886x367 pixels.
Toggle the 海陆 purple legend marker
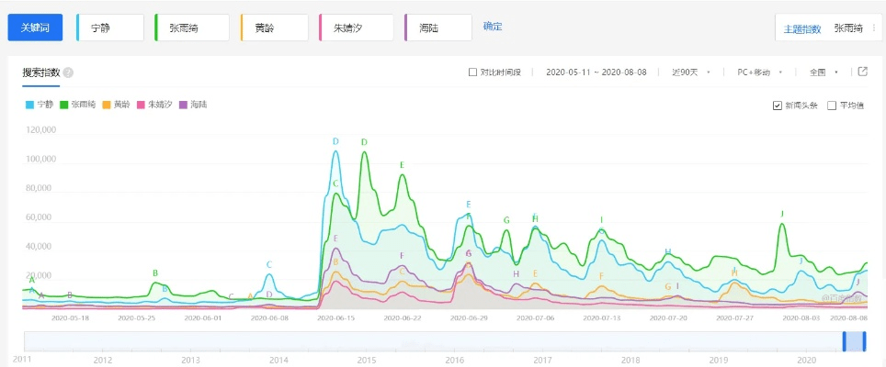pyautogui.click(x=183, y=106)
